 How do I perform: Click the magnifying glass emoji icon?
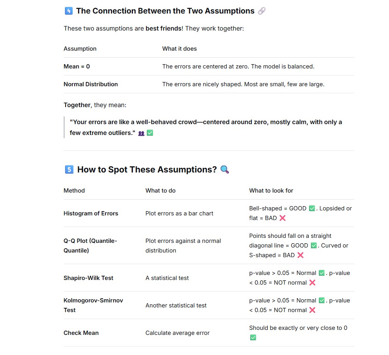tap(225, 169)
